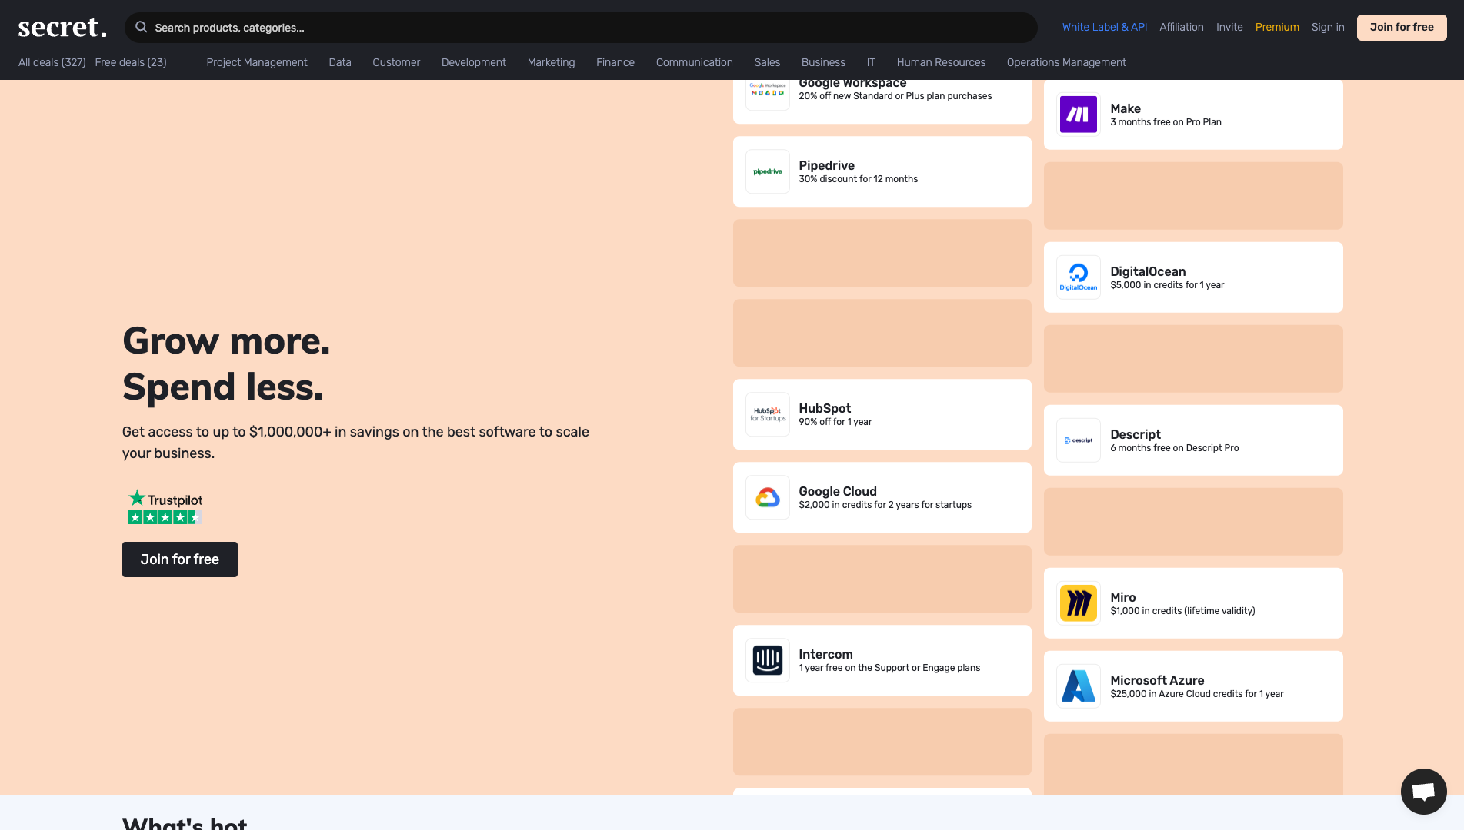The height and width of the screenshot is (830, 1464).
Task: Open the Make deal title
Action: pyautogui.click(x=1125, y=108)
